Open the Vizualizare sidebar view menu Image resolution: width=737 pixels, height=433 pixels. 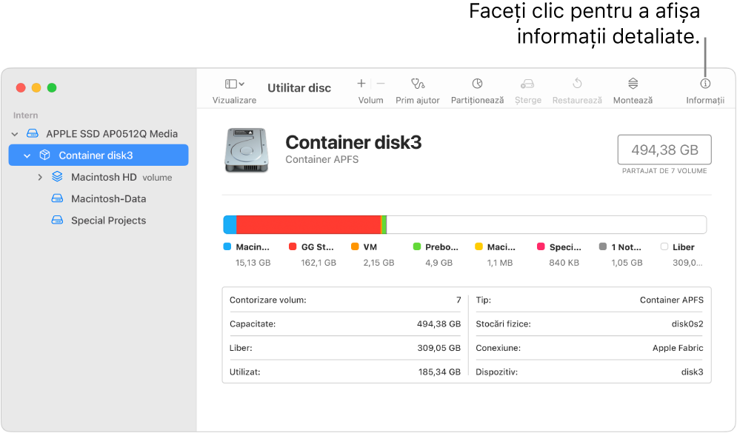click(234, 84)
